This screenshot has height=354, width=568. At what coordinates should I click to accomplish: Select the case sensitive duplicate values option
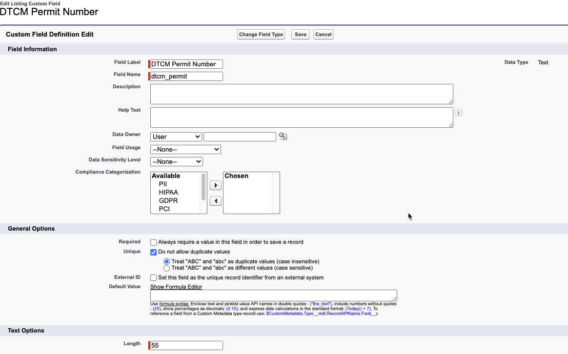pyautogui.click(x=166, y=268)
